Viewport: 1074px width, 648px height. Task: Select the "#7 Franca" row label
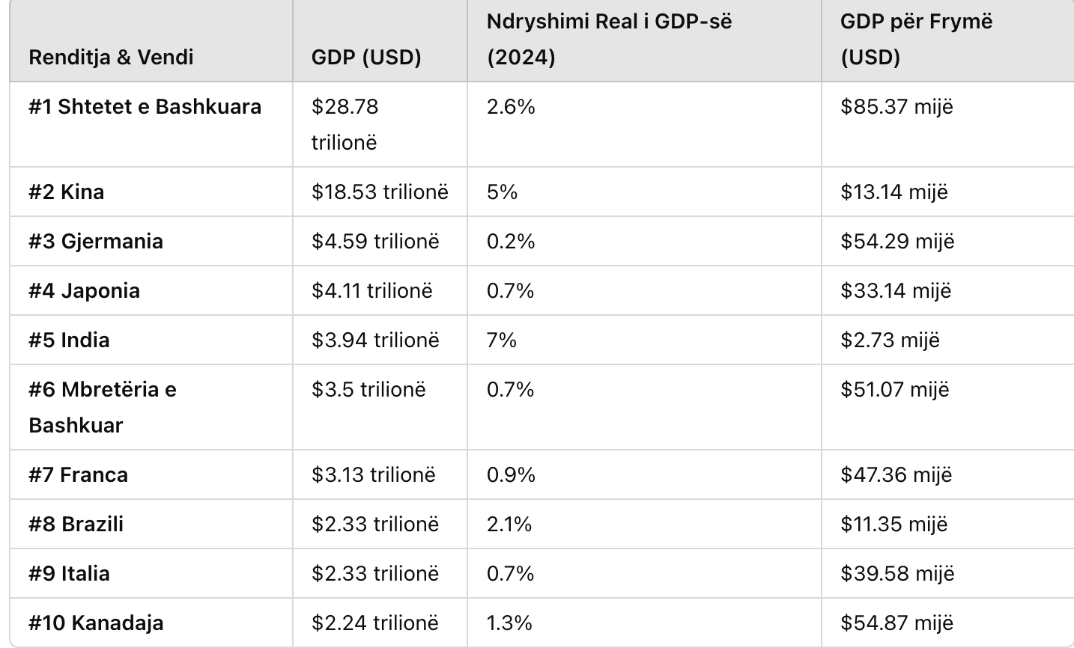pos(79,474)
